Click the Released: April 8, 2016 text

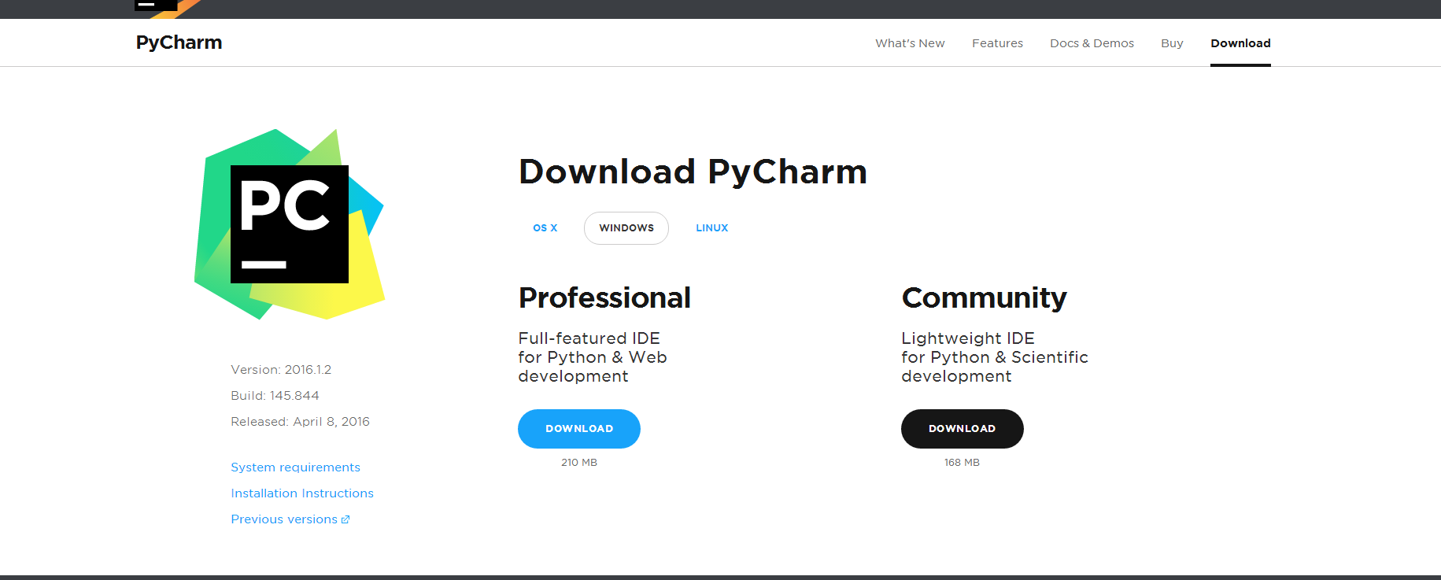pyautogui.click(x=300, y=422)
